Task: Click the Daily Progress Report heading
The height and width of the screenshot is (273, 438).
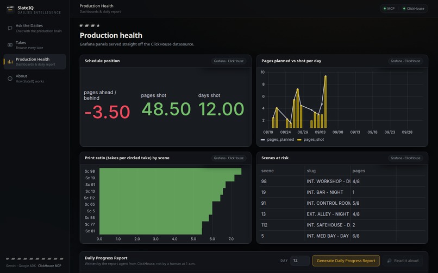Action: point(106,258)
